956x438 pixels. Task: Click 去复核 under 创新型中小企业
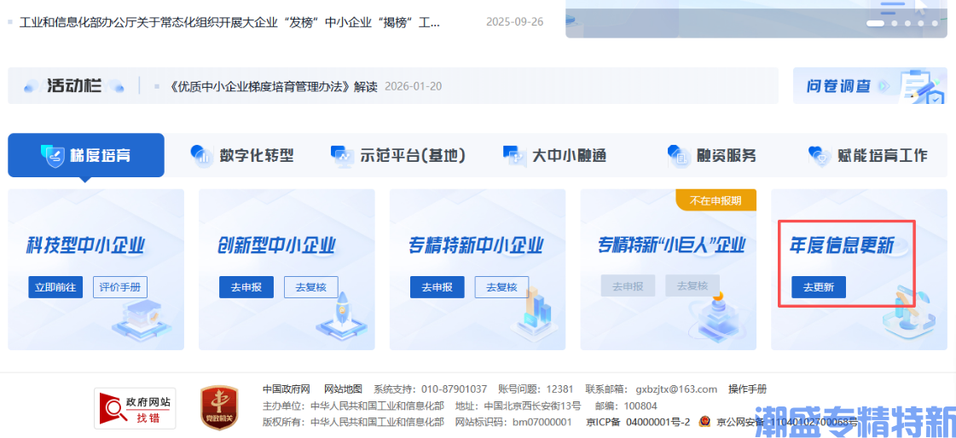click(x=311, y=287)
